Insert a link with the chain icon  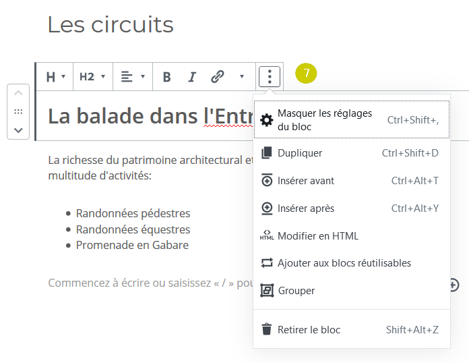[218, 77]
